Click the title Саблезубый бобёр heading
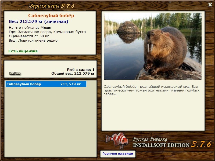 [51, 16]
